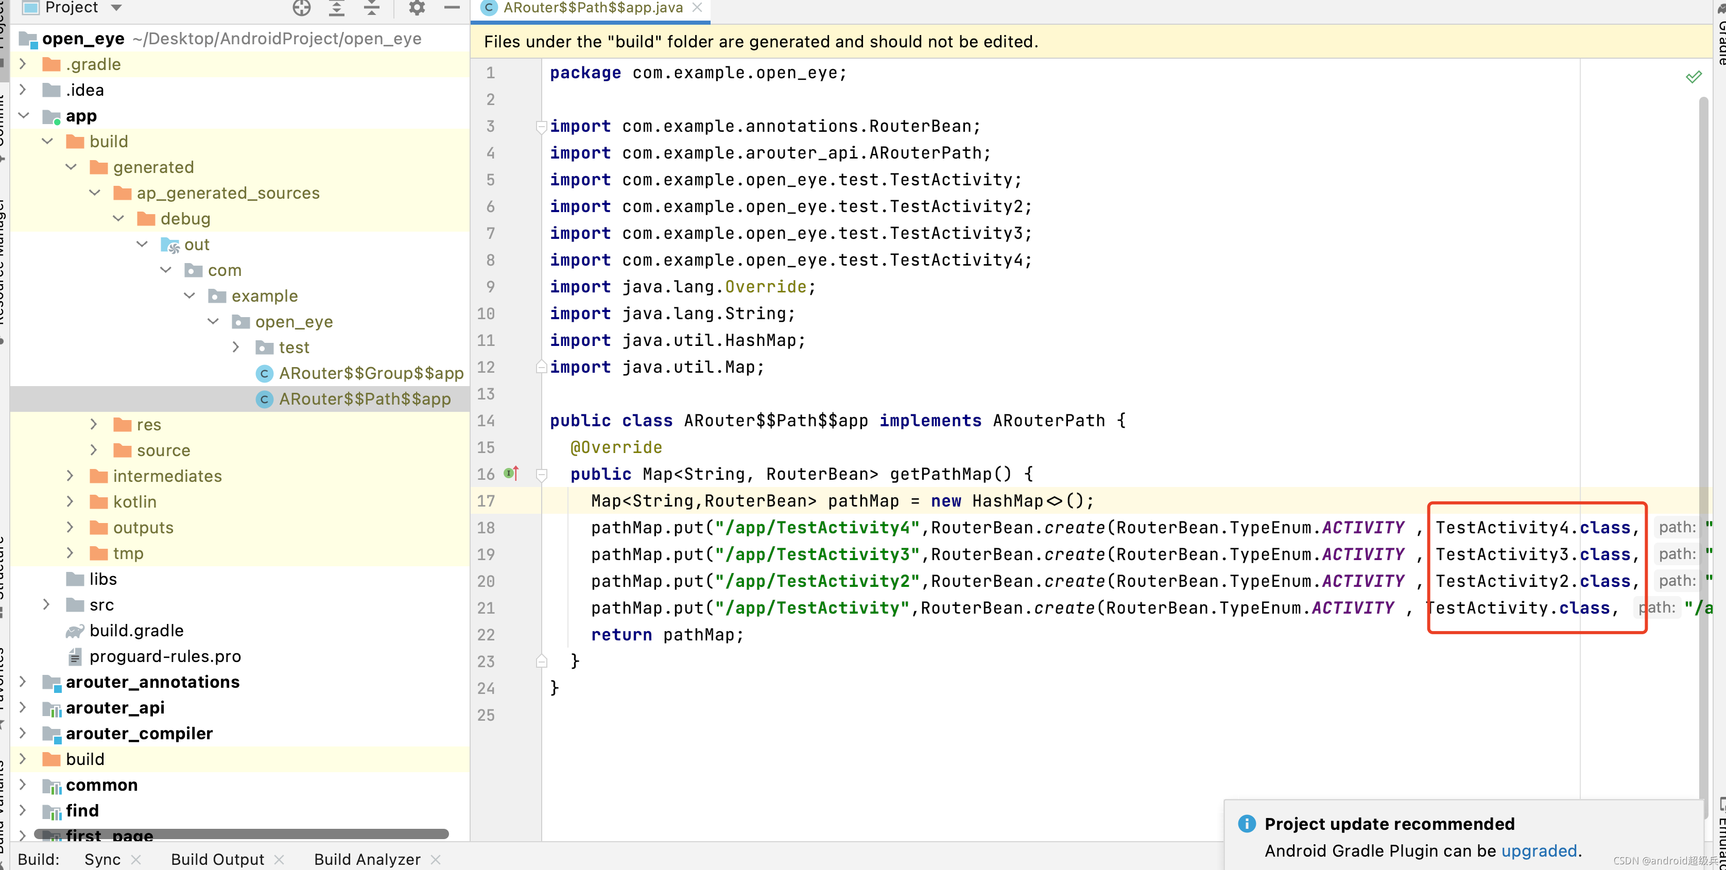Close the Build Analyzer tab
This screenshot has width=1726, height=870.
(x=436, y=859)
